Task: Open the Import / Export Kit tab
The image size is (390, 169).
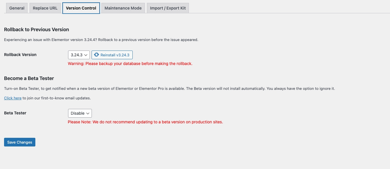Action: [168, 8]
